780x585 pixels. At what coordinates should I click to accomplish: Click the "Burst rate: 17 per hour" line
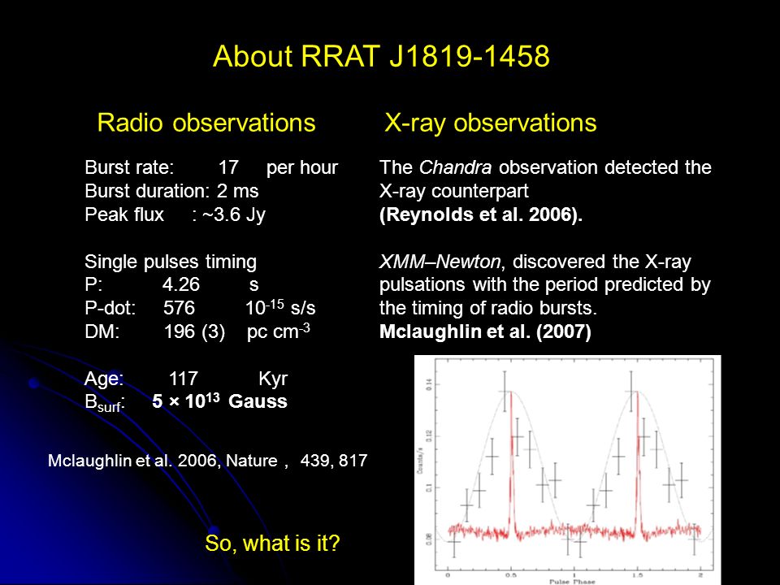click(x=211, y=167)
